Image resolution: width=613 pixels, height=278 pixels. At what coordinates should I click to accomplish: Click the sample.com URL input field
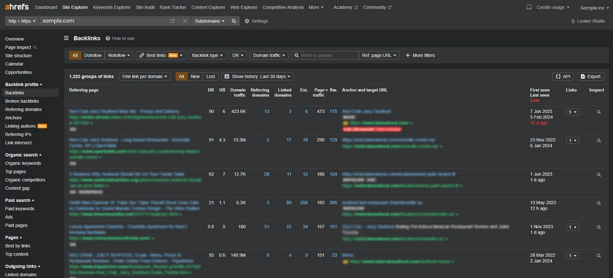click(104, 21)
